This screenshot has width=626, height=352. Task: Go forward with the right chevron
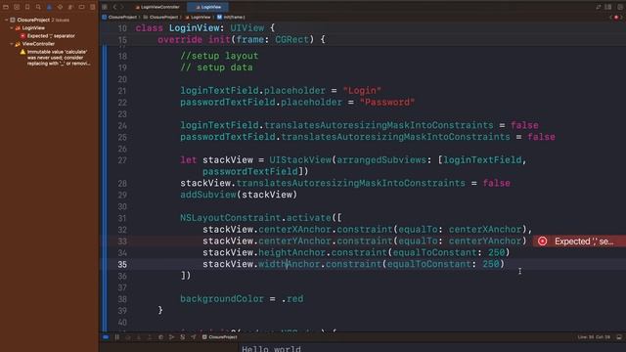tap(122, 7)
